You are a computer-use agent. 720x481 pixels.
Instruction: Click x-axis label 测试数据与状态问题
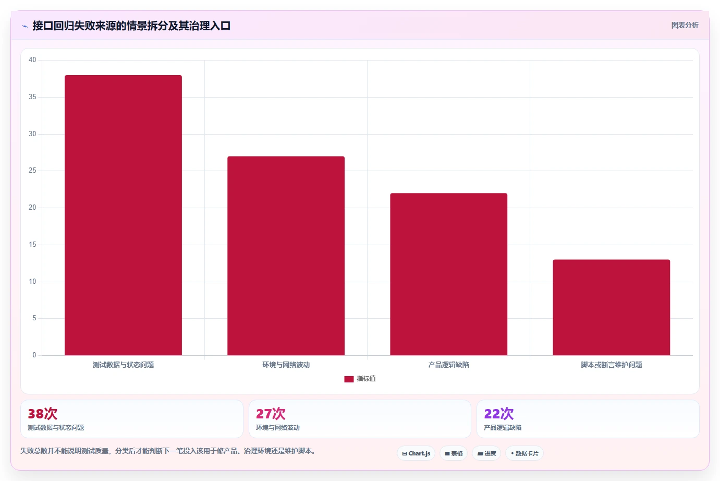tap(123, 365)
